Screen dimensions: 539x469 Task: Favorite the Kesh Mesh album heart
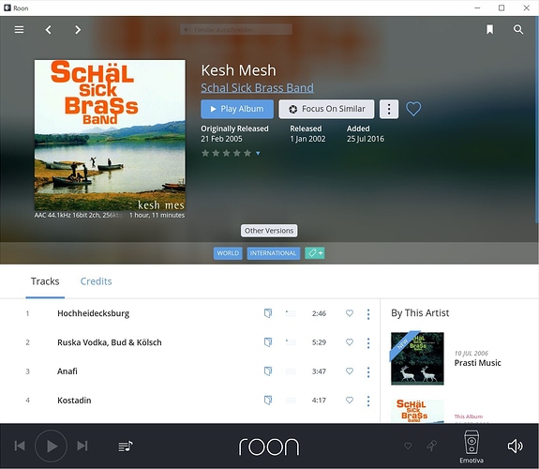413,109
